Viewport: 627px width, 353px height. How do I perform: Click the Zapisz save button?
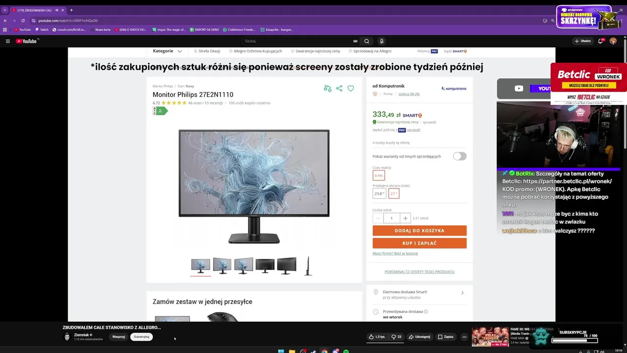[446, 337]
